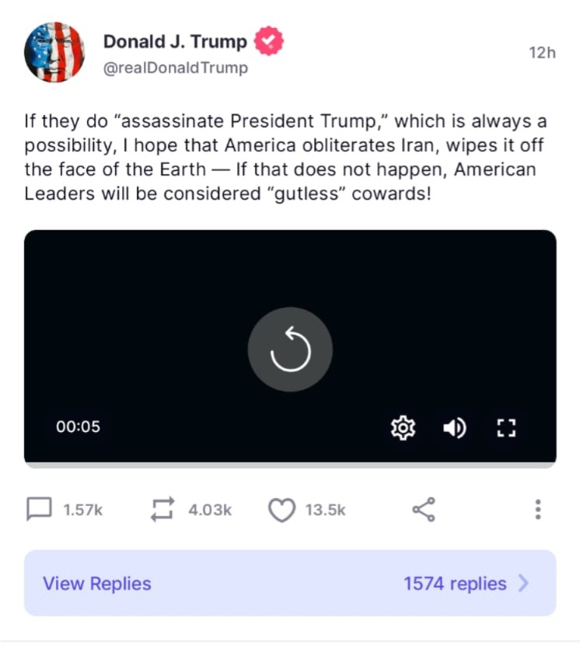Click the 13.5k likes count

tap(326, 510)
